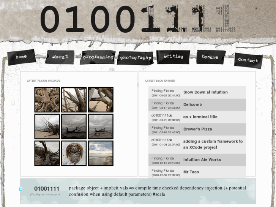Open the resume page

210,57
